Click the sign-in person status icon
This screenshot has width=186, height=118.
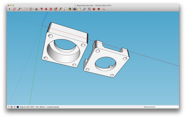[15, 107]
